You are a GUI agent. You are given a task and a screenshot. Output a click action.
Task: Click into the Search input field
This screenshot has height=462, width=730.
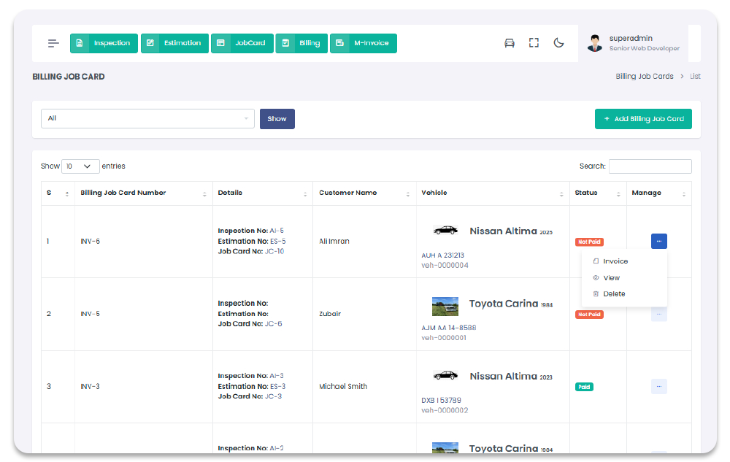(x=650, y=166)
